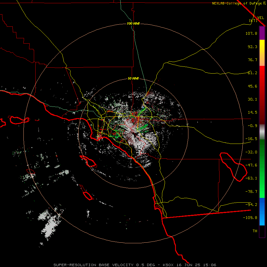Click the TH legend label
This screenshot has height=267, width=267.
[255, 231]
